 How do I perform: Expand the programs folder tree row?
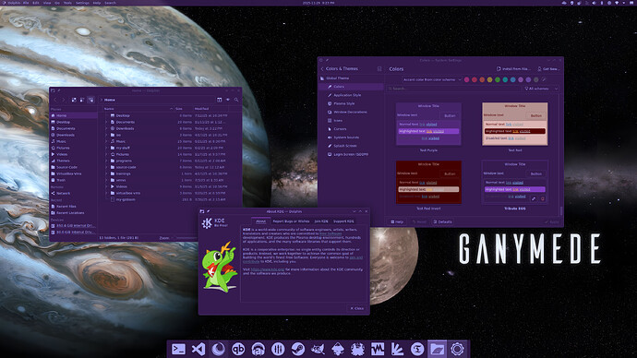106,161
